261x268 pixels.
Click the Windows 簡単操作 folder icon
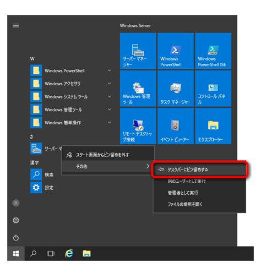click(36, 123)
